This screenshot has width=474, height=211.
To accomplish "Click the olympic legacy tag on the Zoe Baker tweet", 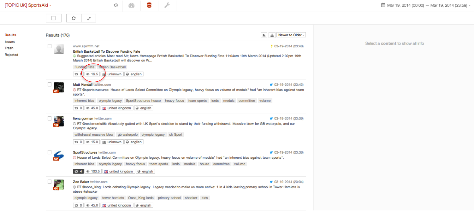I will [86, 198].
